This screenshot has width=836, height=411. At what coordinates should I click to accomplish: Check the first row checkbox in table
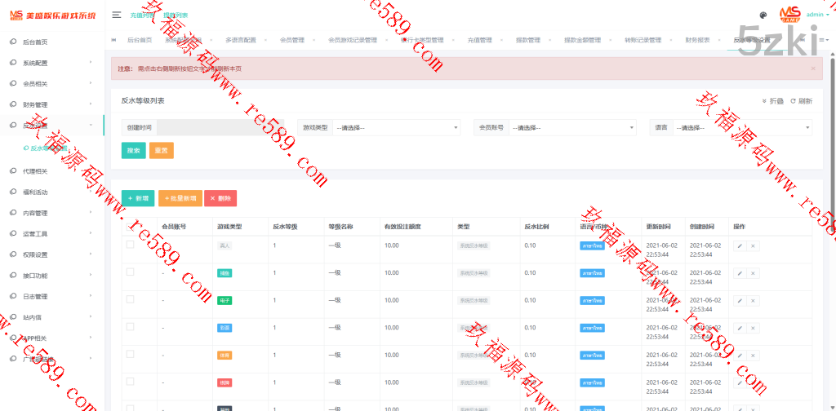130,245
